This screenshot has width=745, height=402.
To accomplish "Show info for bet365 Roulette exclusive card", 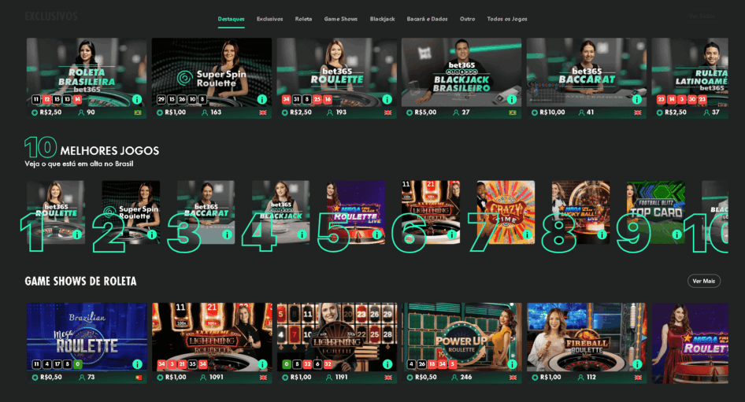I will [x=387, y=99].
